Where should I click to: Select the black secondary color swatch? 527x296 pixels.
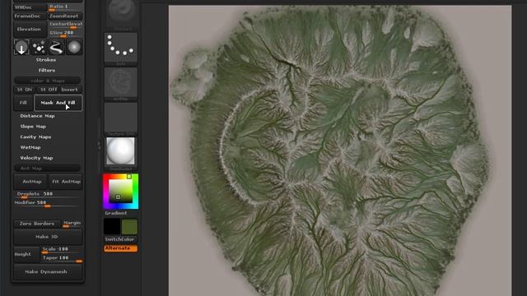coord(112,227)
